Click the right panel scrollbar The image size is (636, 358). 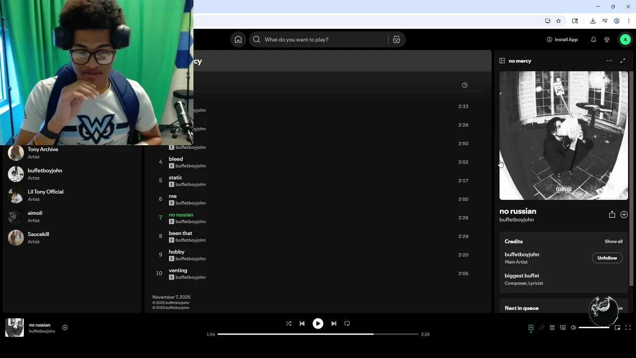(x=632, y=179)
